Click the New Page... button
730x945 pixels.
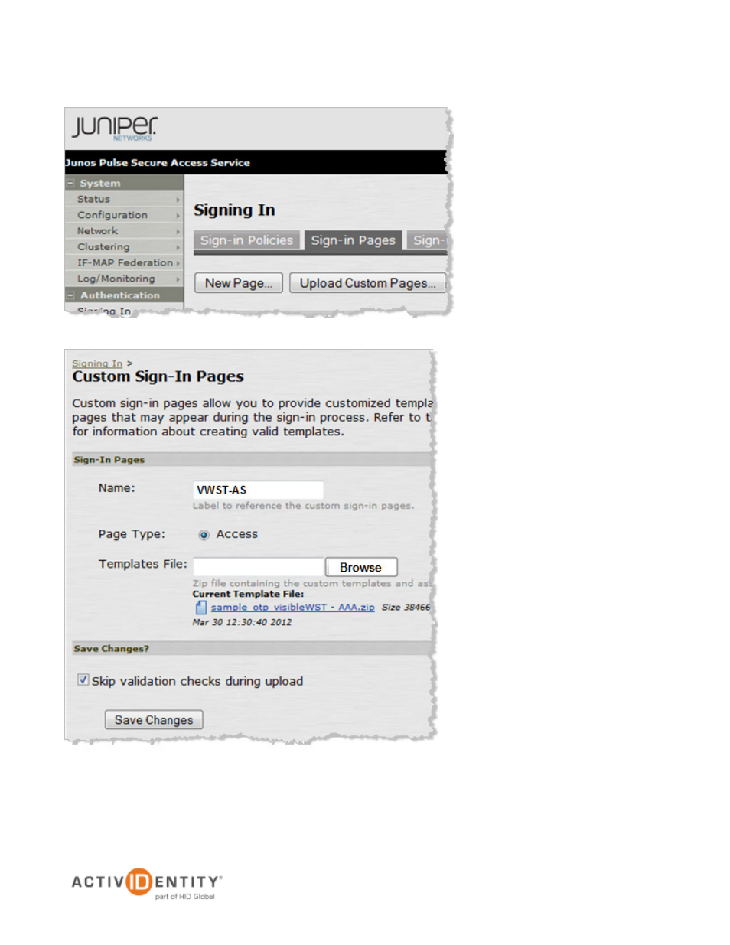[x=239, y=283]
